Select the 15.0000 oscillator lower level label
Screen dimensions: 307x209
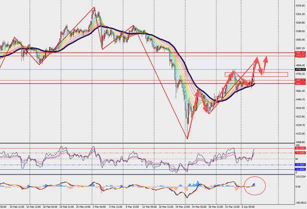click(299, 169)
